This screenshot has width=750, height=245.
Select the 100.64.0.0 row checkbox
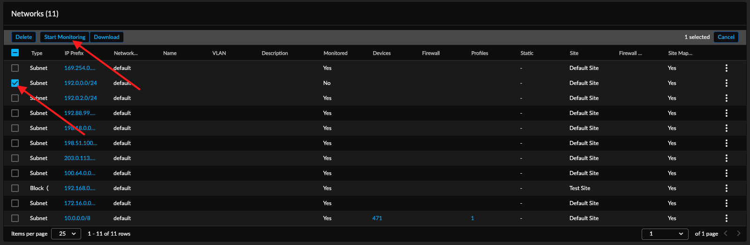(15, 173)
